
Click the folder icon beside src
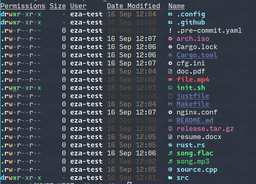(x=170, y=177)
